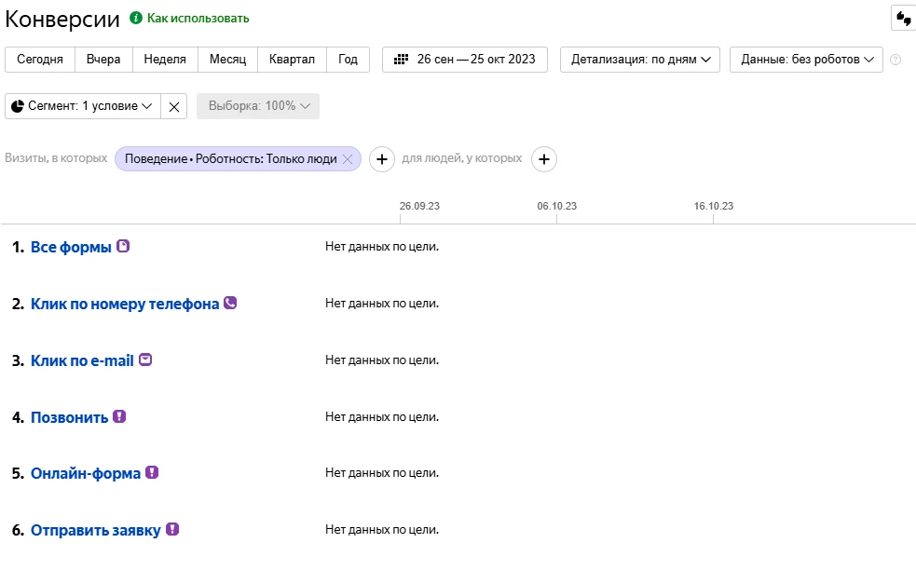
Task: Click the quote feedback icon at top right
Action: 904,18
